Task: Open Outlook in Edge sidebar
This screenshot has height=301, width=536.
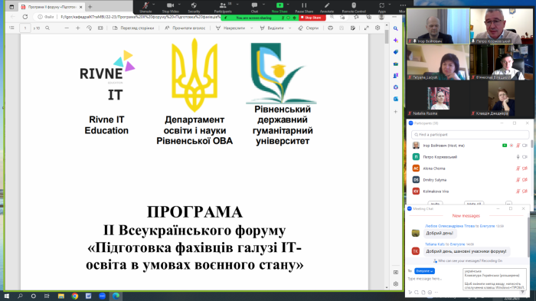Action: pos(396,99)
